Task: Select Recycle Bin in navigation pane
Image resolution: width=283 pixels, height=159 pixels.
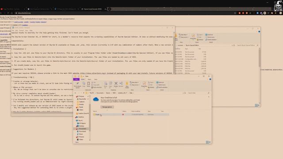Action: 82,99
